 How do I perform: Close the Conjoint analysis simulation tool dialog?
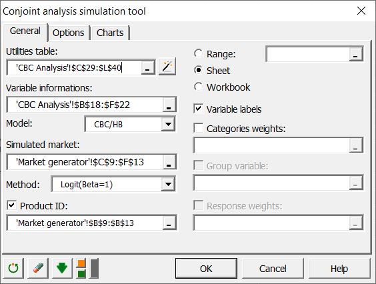361,11
